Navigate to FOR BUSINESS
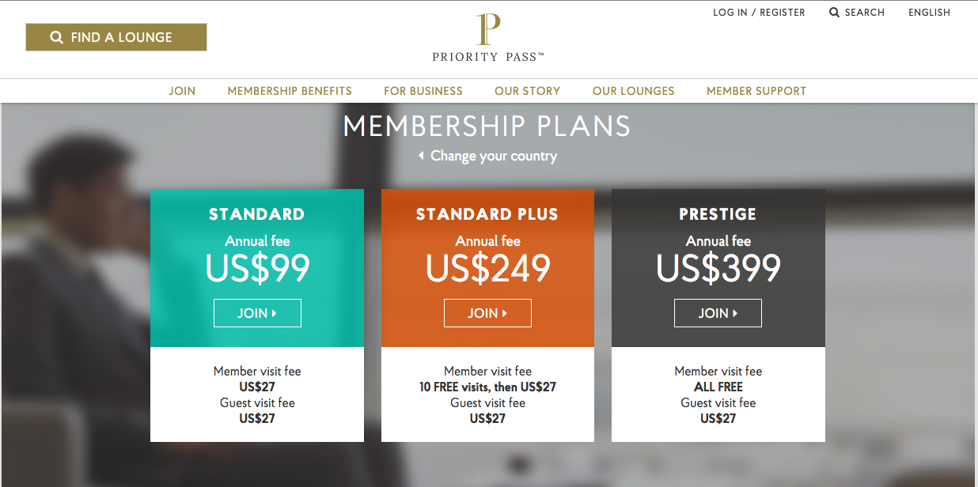Viewport: 978px width, 487px height. (423, 90)
